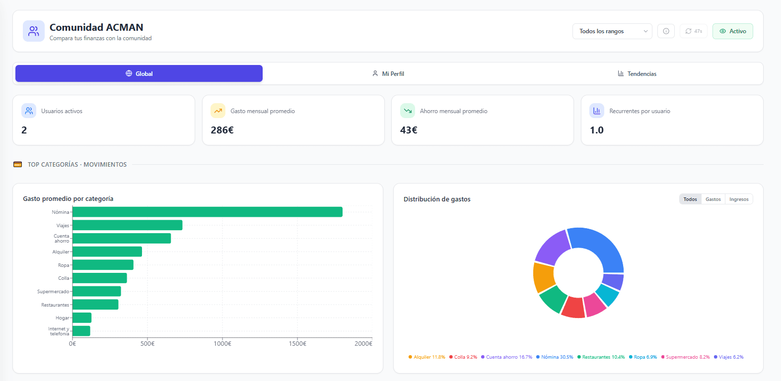This screenshot has width=781, height=381.
Task: Switch to the Mi Perfil tab
Action: click(388, 73)
